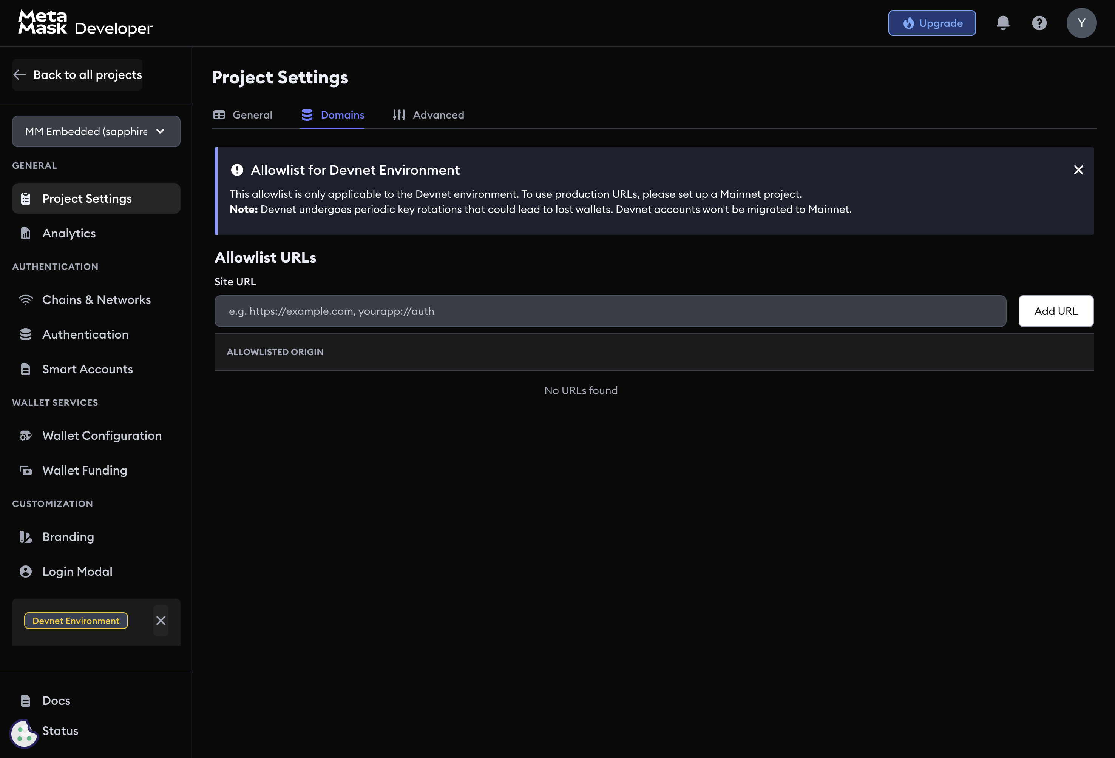The image size is (1115, 758).
Task: Click the Wallet Configuration icon
Action: point(26,436)
